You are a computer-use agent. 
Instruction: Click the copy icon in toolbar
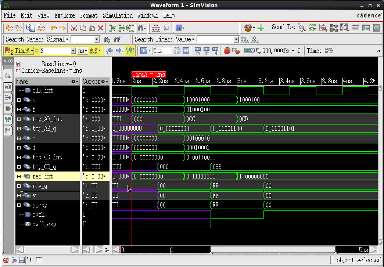[83, 28]
